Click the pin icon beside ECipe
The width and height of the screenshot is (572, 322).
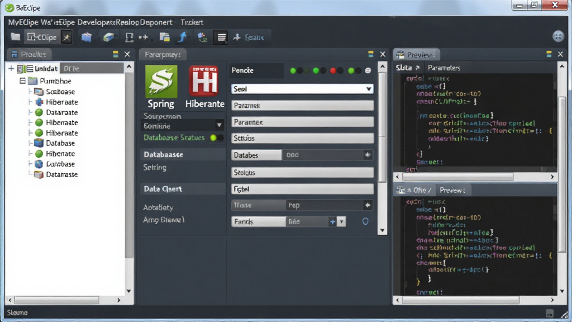tap(66, 37)
